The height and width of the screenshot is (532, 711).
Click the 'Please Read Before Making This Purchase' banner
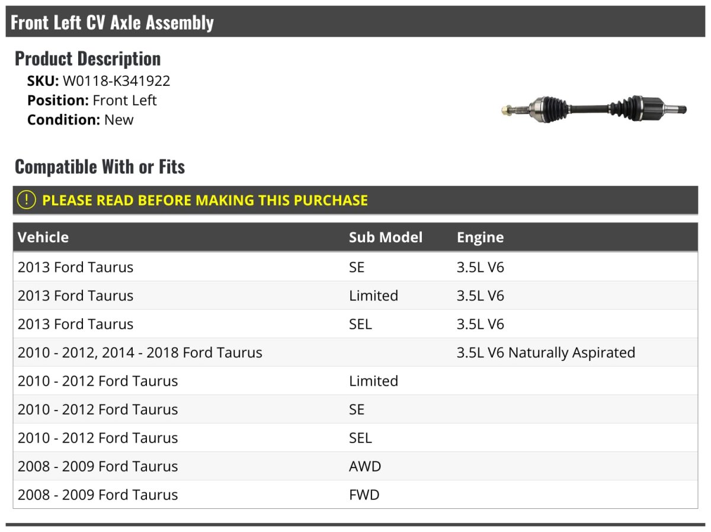tap(205, 200)
